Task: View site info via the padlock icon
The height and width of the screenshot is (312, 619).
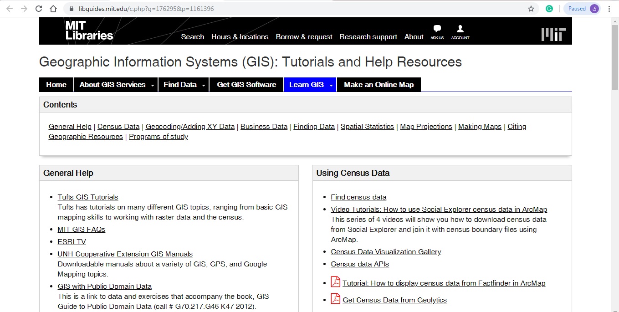Action: (71, 9)
